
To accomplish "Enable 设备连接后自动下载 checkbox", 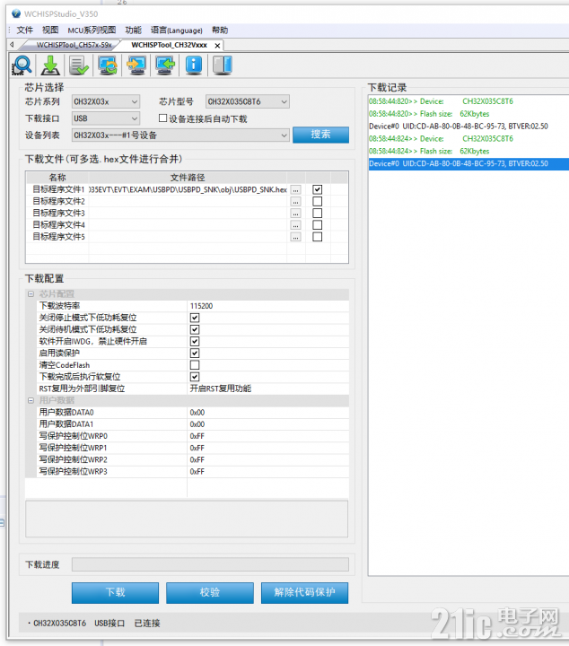I will click(163, 118).
